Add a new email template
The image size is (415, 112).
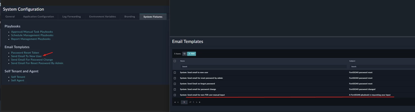[x=192, y=54]
